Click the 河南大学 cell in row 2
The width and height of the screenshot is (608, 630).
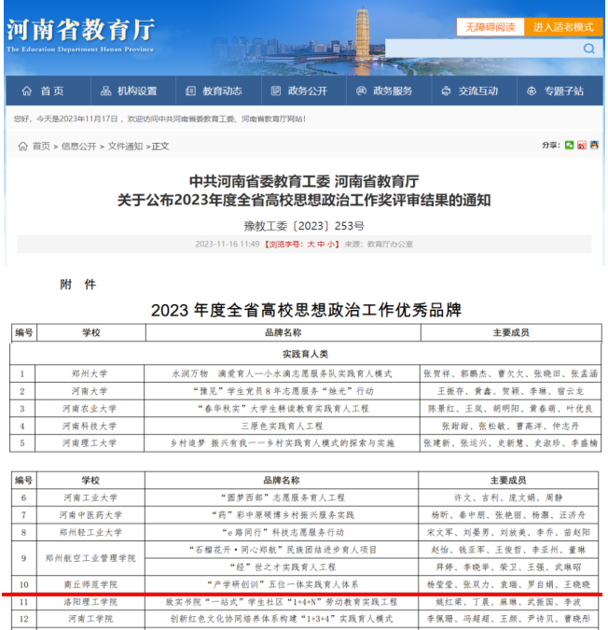point(90,391)
